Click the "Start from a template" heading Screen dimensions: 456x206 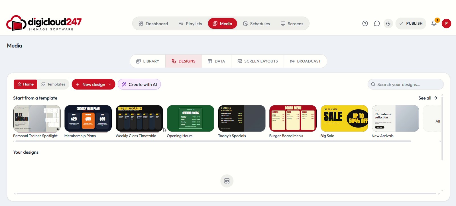[x=35, y=98]
